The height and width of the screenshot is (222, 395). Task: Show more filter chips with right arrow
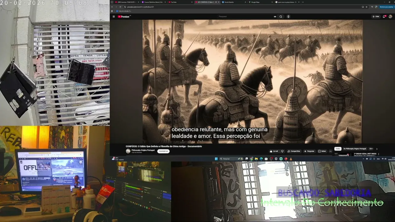(376, 149)
